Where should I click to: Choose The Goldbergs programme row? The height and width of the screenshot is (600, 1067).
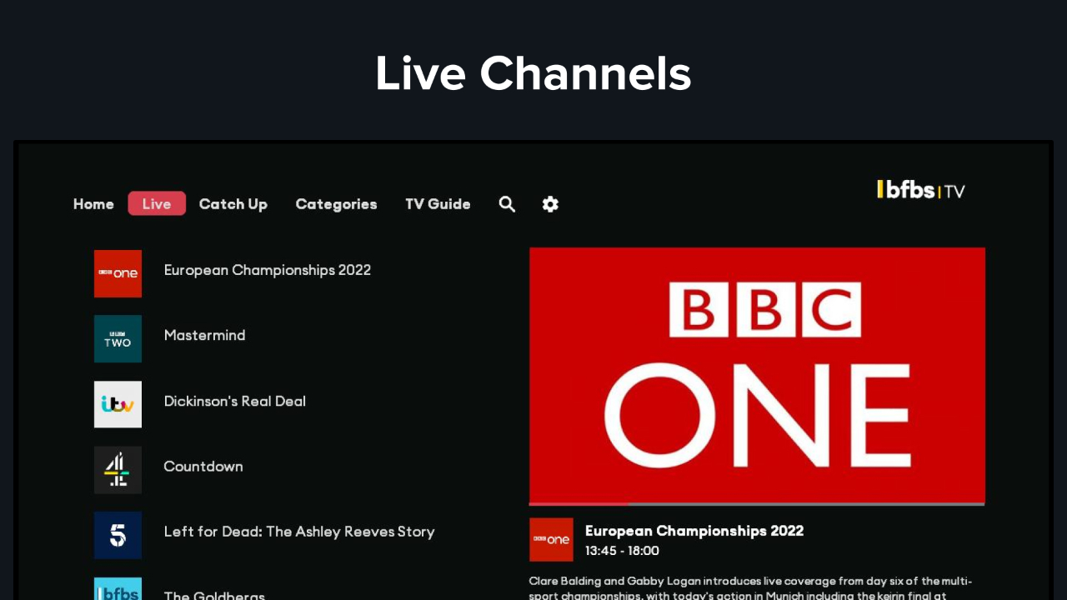click(214, 595)
